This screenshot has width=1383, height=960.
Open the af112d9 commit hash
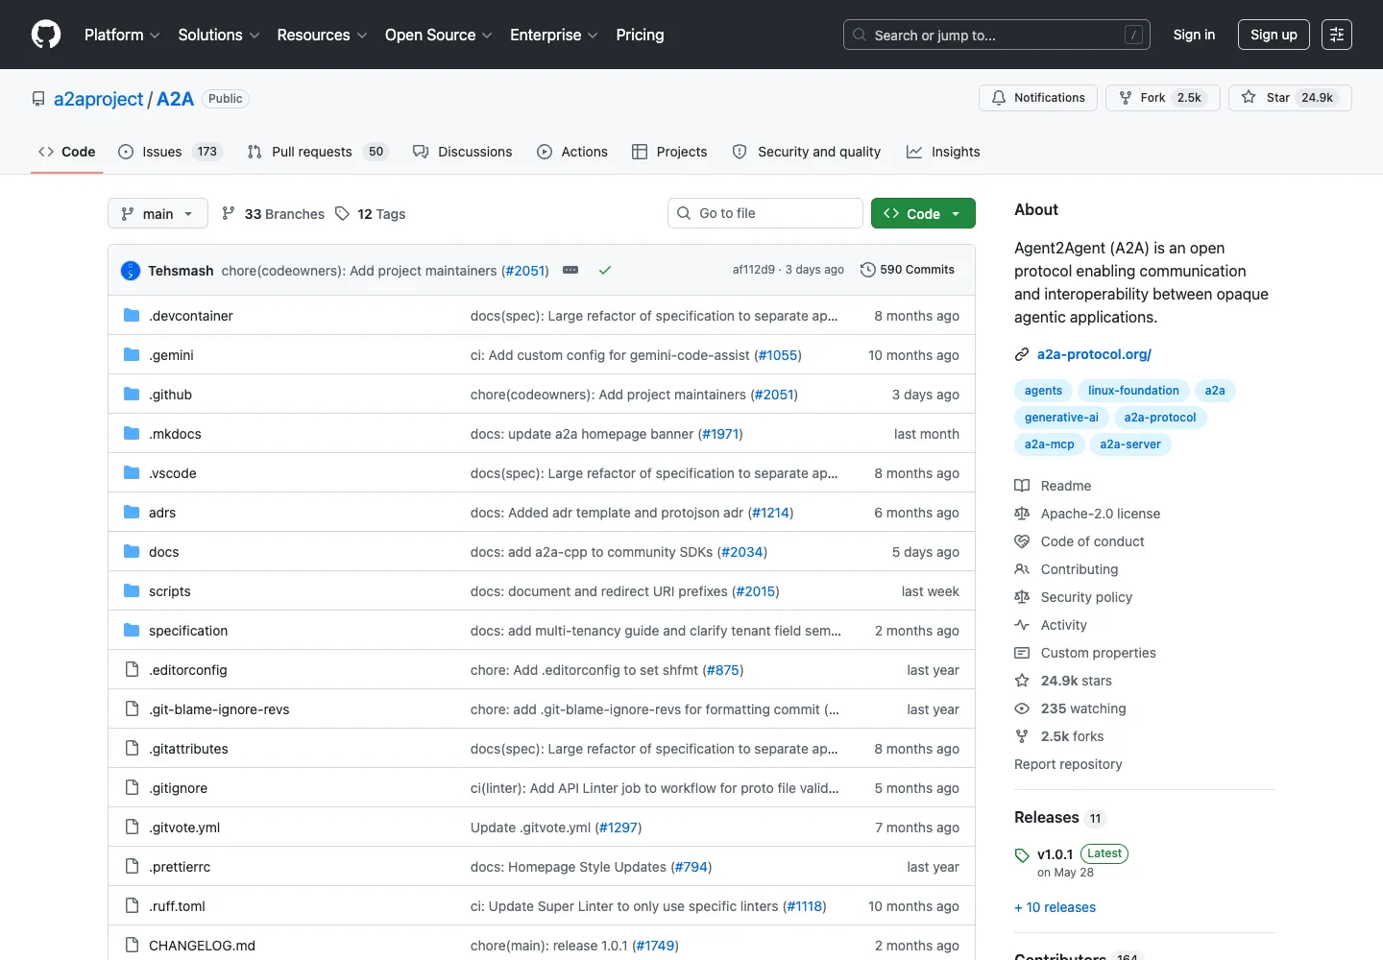[x=754, y=270]
